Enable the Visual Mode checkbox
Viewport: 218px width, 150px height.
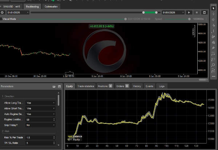point(1,19)
